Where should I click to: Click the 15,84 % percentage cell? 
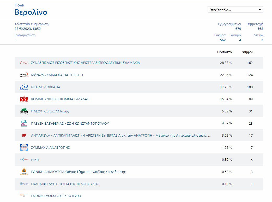pos(226,99)
